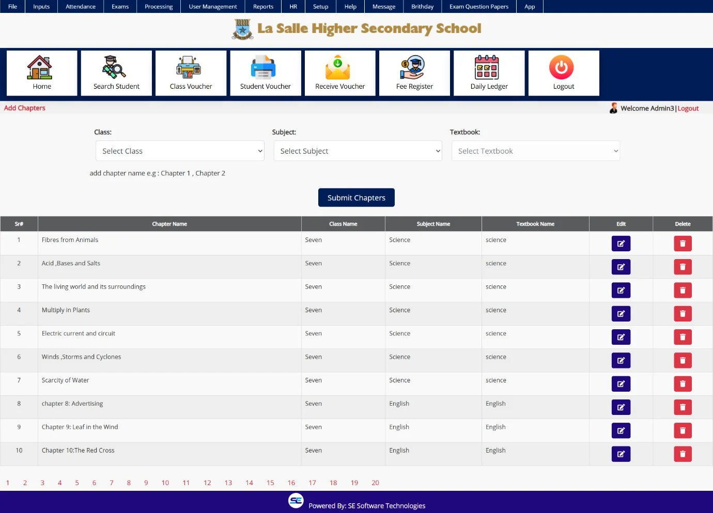This screenshot has width=713, height=513.
Task: Expand the Select Class dropdown
Action: 180,151
